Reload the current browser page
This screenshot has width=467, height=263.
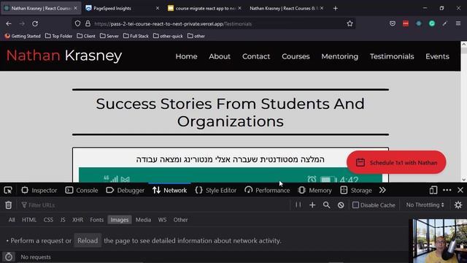(x=35, y=23)
